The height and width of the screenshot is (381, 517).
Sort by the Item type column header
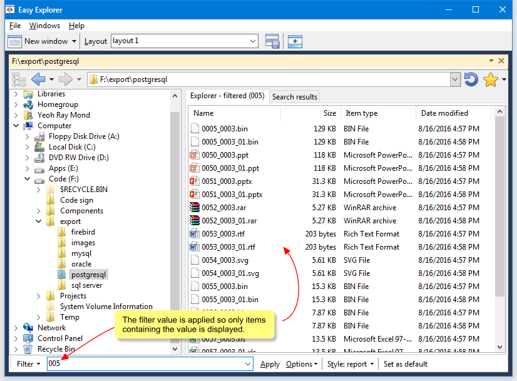[x=378, y=113]
